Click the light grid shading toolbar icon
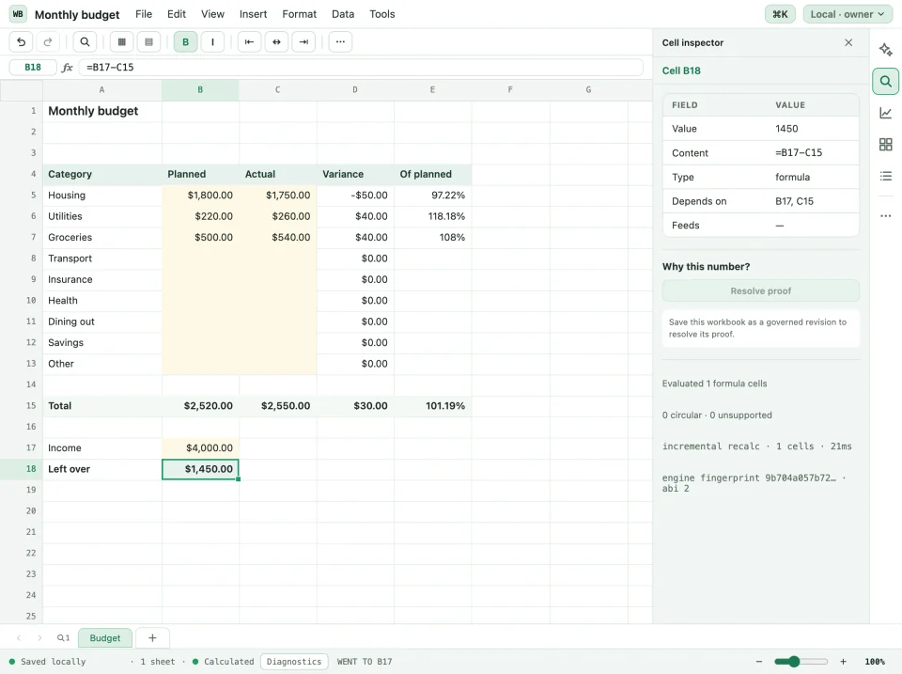Screen dimensions: 902x674 pyautogui.click(x=149, y=42)
